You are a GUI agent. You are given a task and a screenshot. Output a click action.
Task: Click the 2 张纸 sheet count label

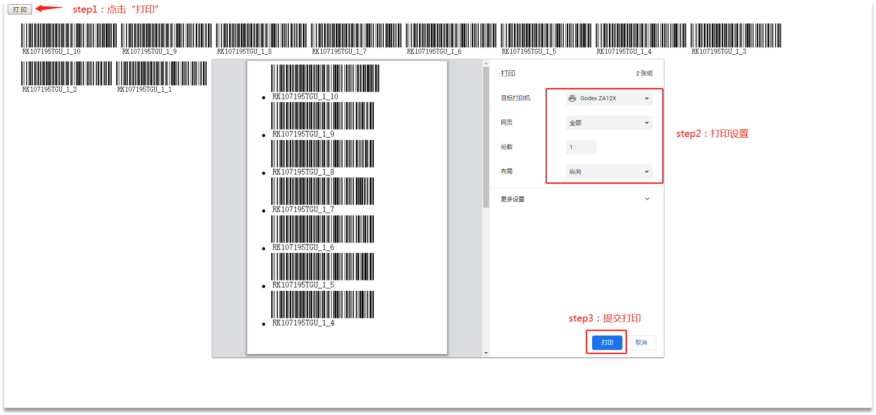644,73
